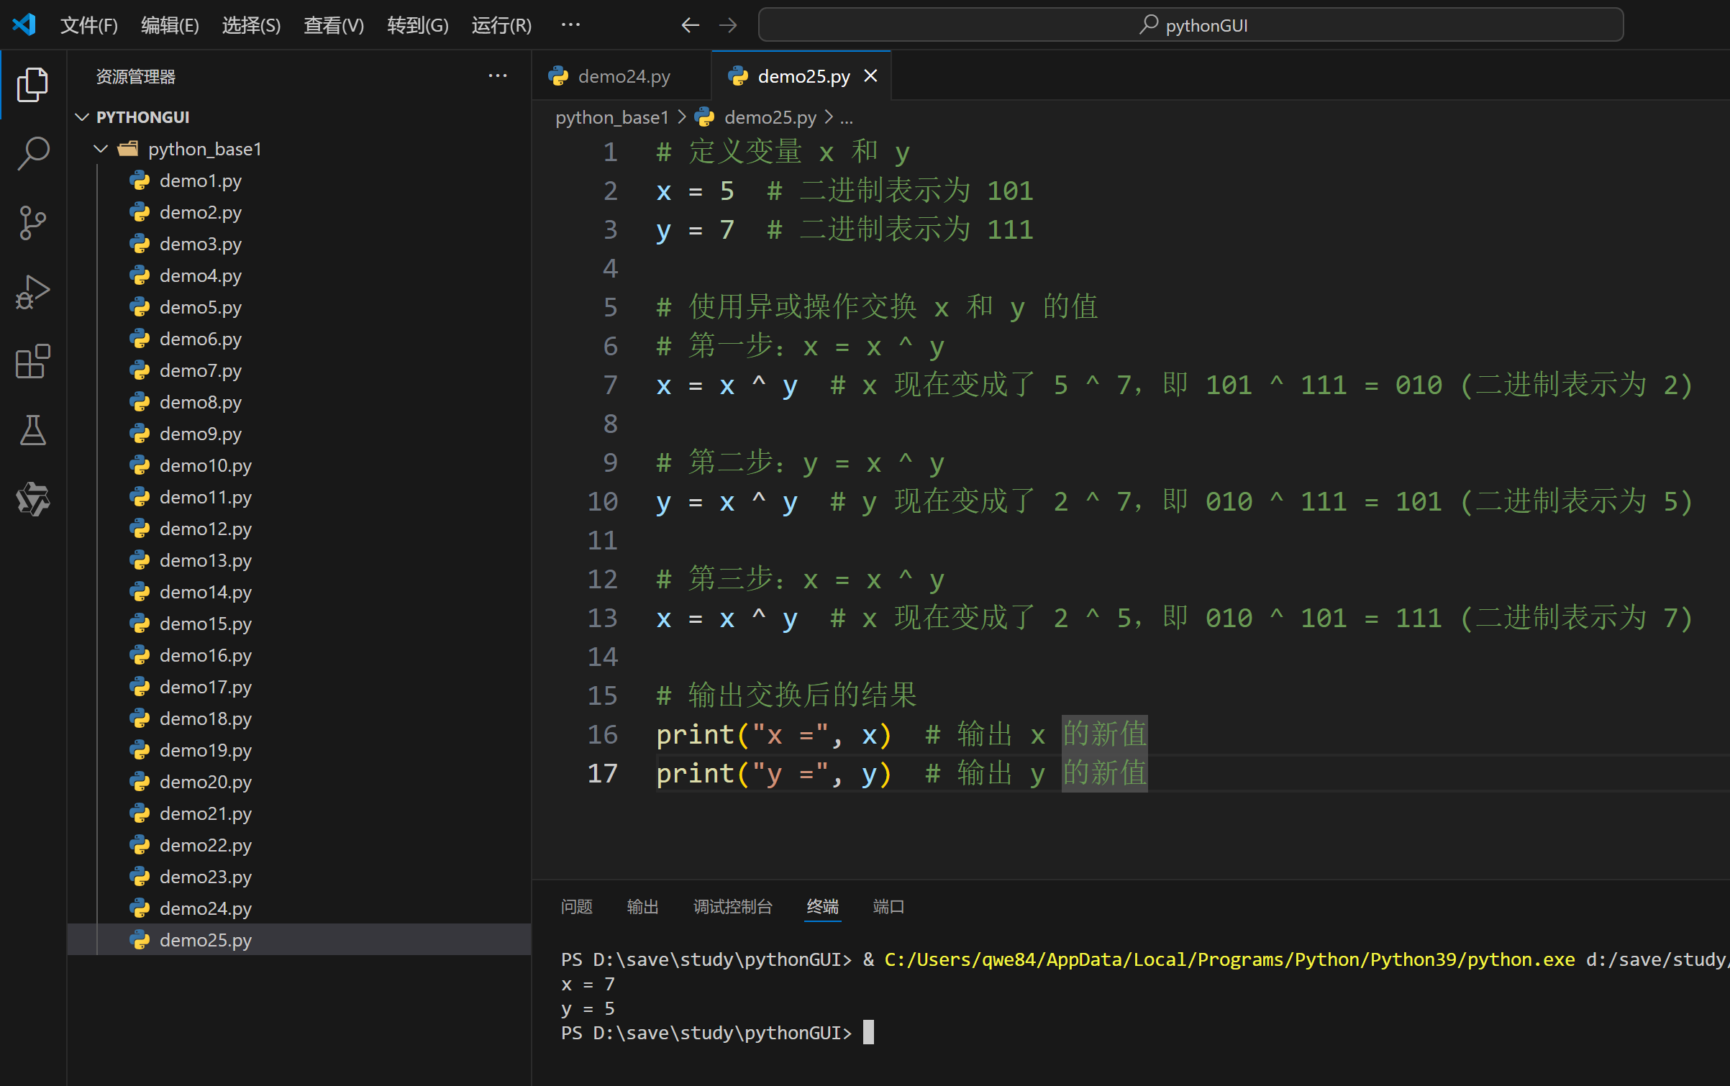Viewport: 1730px width, 1086px height.
Task: Open demo3.py in the explorer
Action: coord(299,244)
